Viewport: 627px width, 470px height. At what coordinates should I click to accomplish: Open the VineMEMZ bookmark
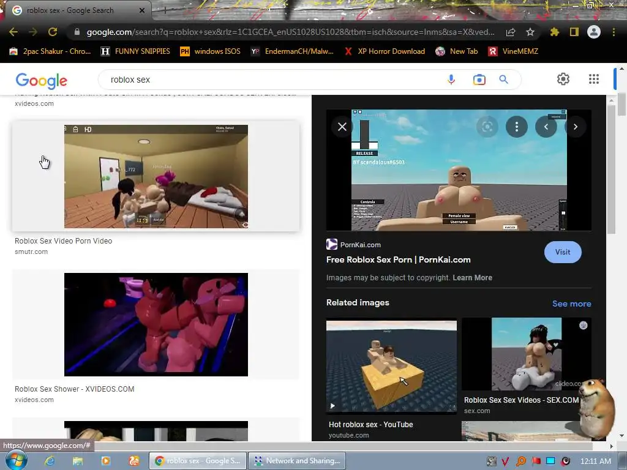(x=514, y=51)
